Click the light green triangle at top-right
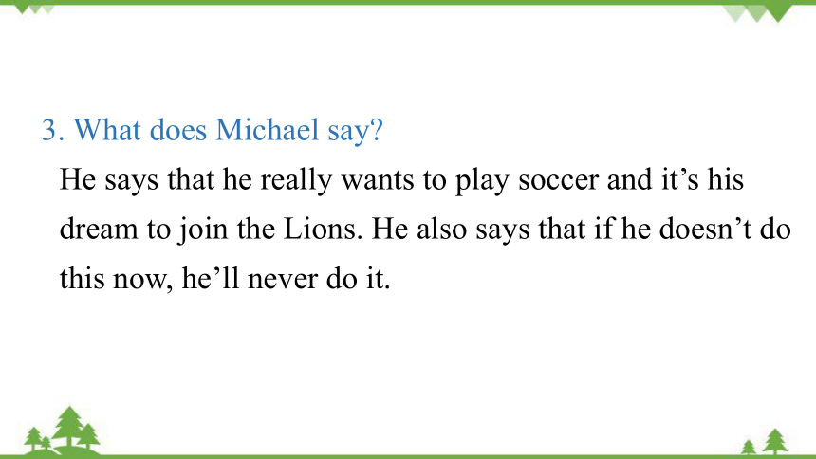The width and height of the screenshot is (816, 459). (735, 12)
